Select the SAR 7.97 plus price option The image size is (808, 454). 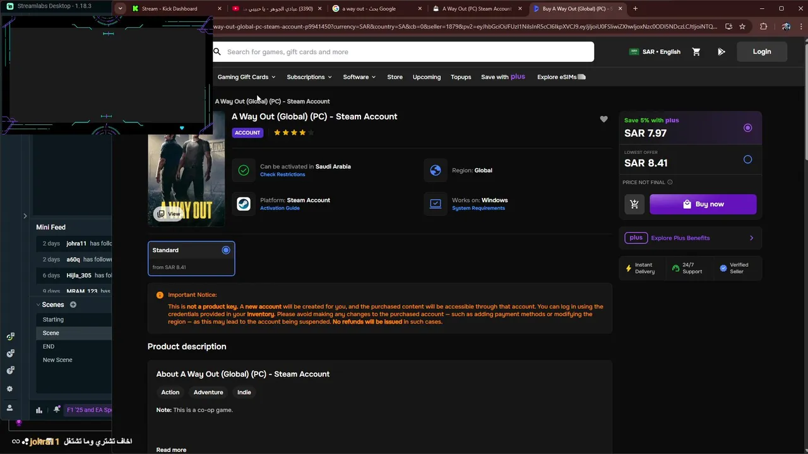tap(747, 128)
